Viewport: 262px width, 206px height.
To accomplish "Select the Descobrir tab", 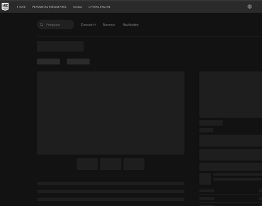I will point(89,25).
